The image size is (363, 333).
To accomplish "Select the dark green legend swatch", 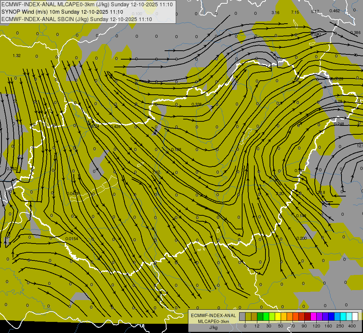I will click(x=260, y=317).
